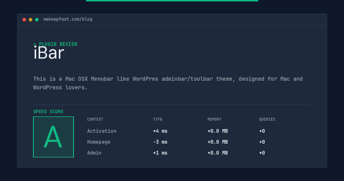Select the Admin row label
This screenshot has width=344, height=181.
tap(94, 153)
